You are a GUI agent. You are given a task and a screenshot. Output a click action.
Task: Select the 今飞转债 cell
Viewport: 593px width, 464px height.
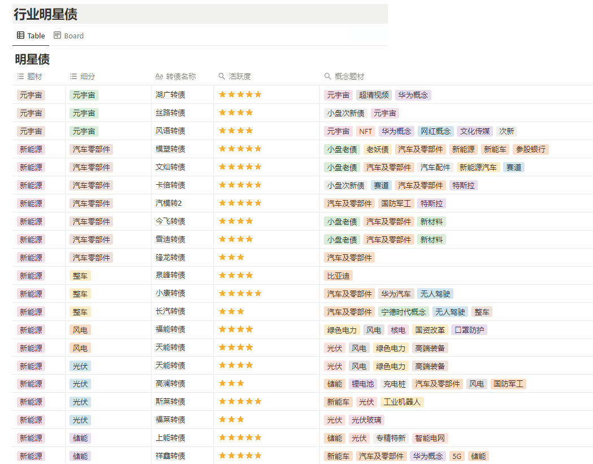(x=183, y=221)
